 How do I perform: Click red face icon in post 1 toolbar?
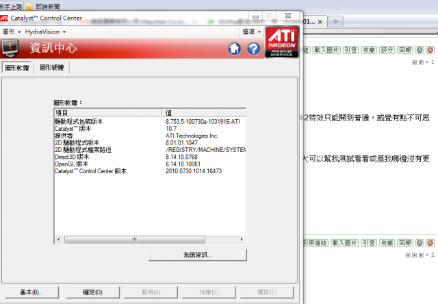point(430,50)
